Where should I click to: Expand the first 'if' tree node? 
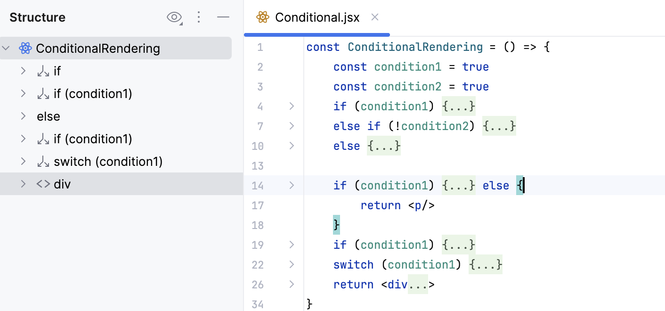tap(23, 71)
